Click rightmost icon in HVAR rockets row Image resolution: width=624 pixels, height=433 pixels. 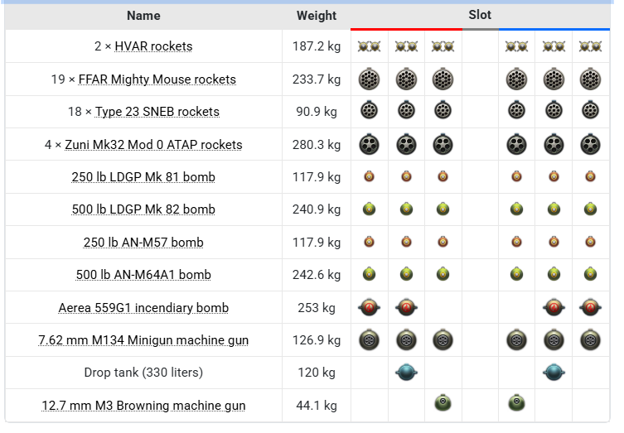590,46
